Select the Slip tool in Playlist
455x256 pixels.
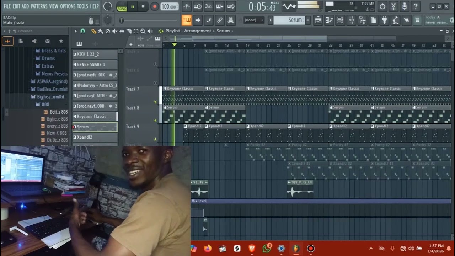(x=122, y=31)
